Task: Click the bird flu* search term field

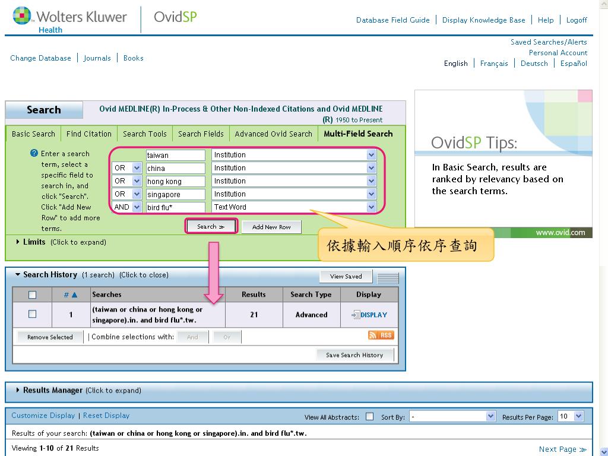Action: [175, 207]
